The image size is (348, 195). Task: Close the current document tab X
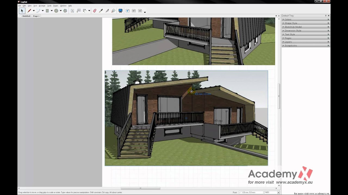pyautogui.click(x=279, y=16)
